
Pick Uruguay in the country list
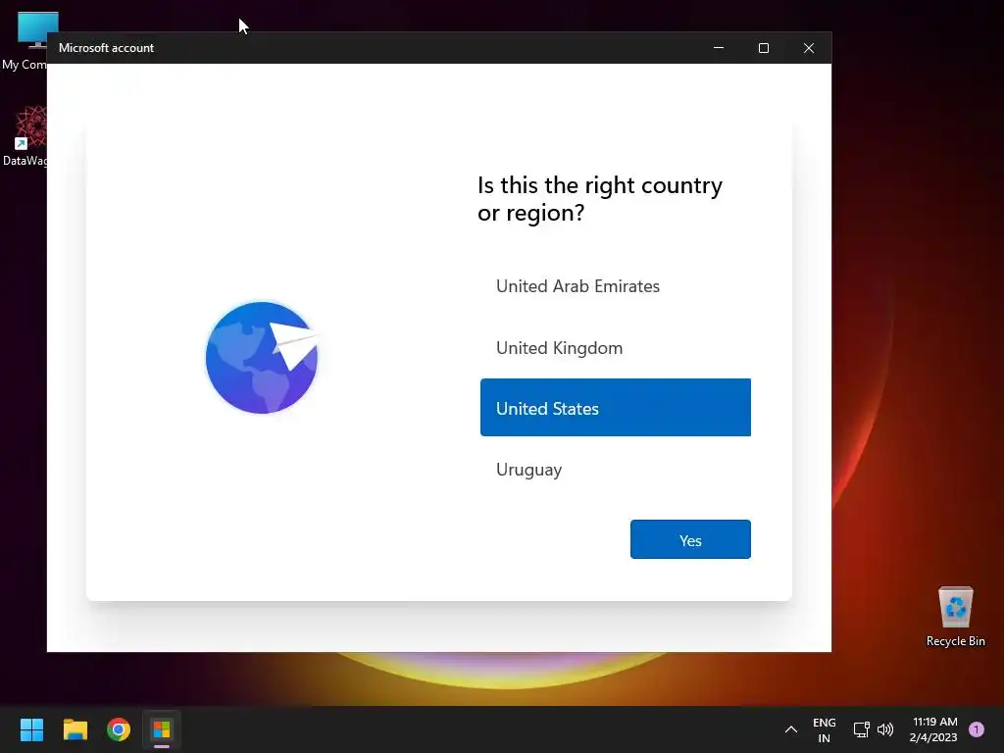616,470
